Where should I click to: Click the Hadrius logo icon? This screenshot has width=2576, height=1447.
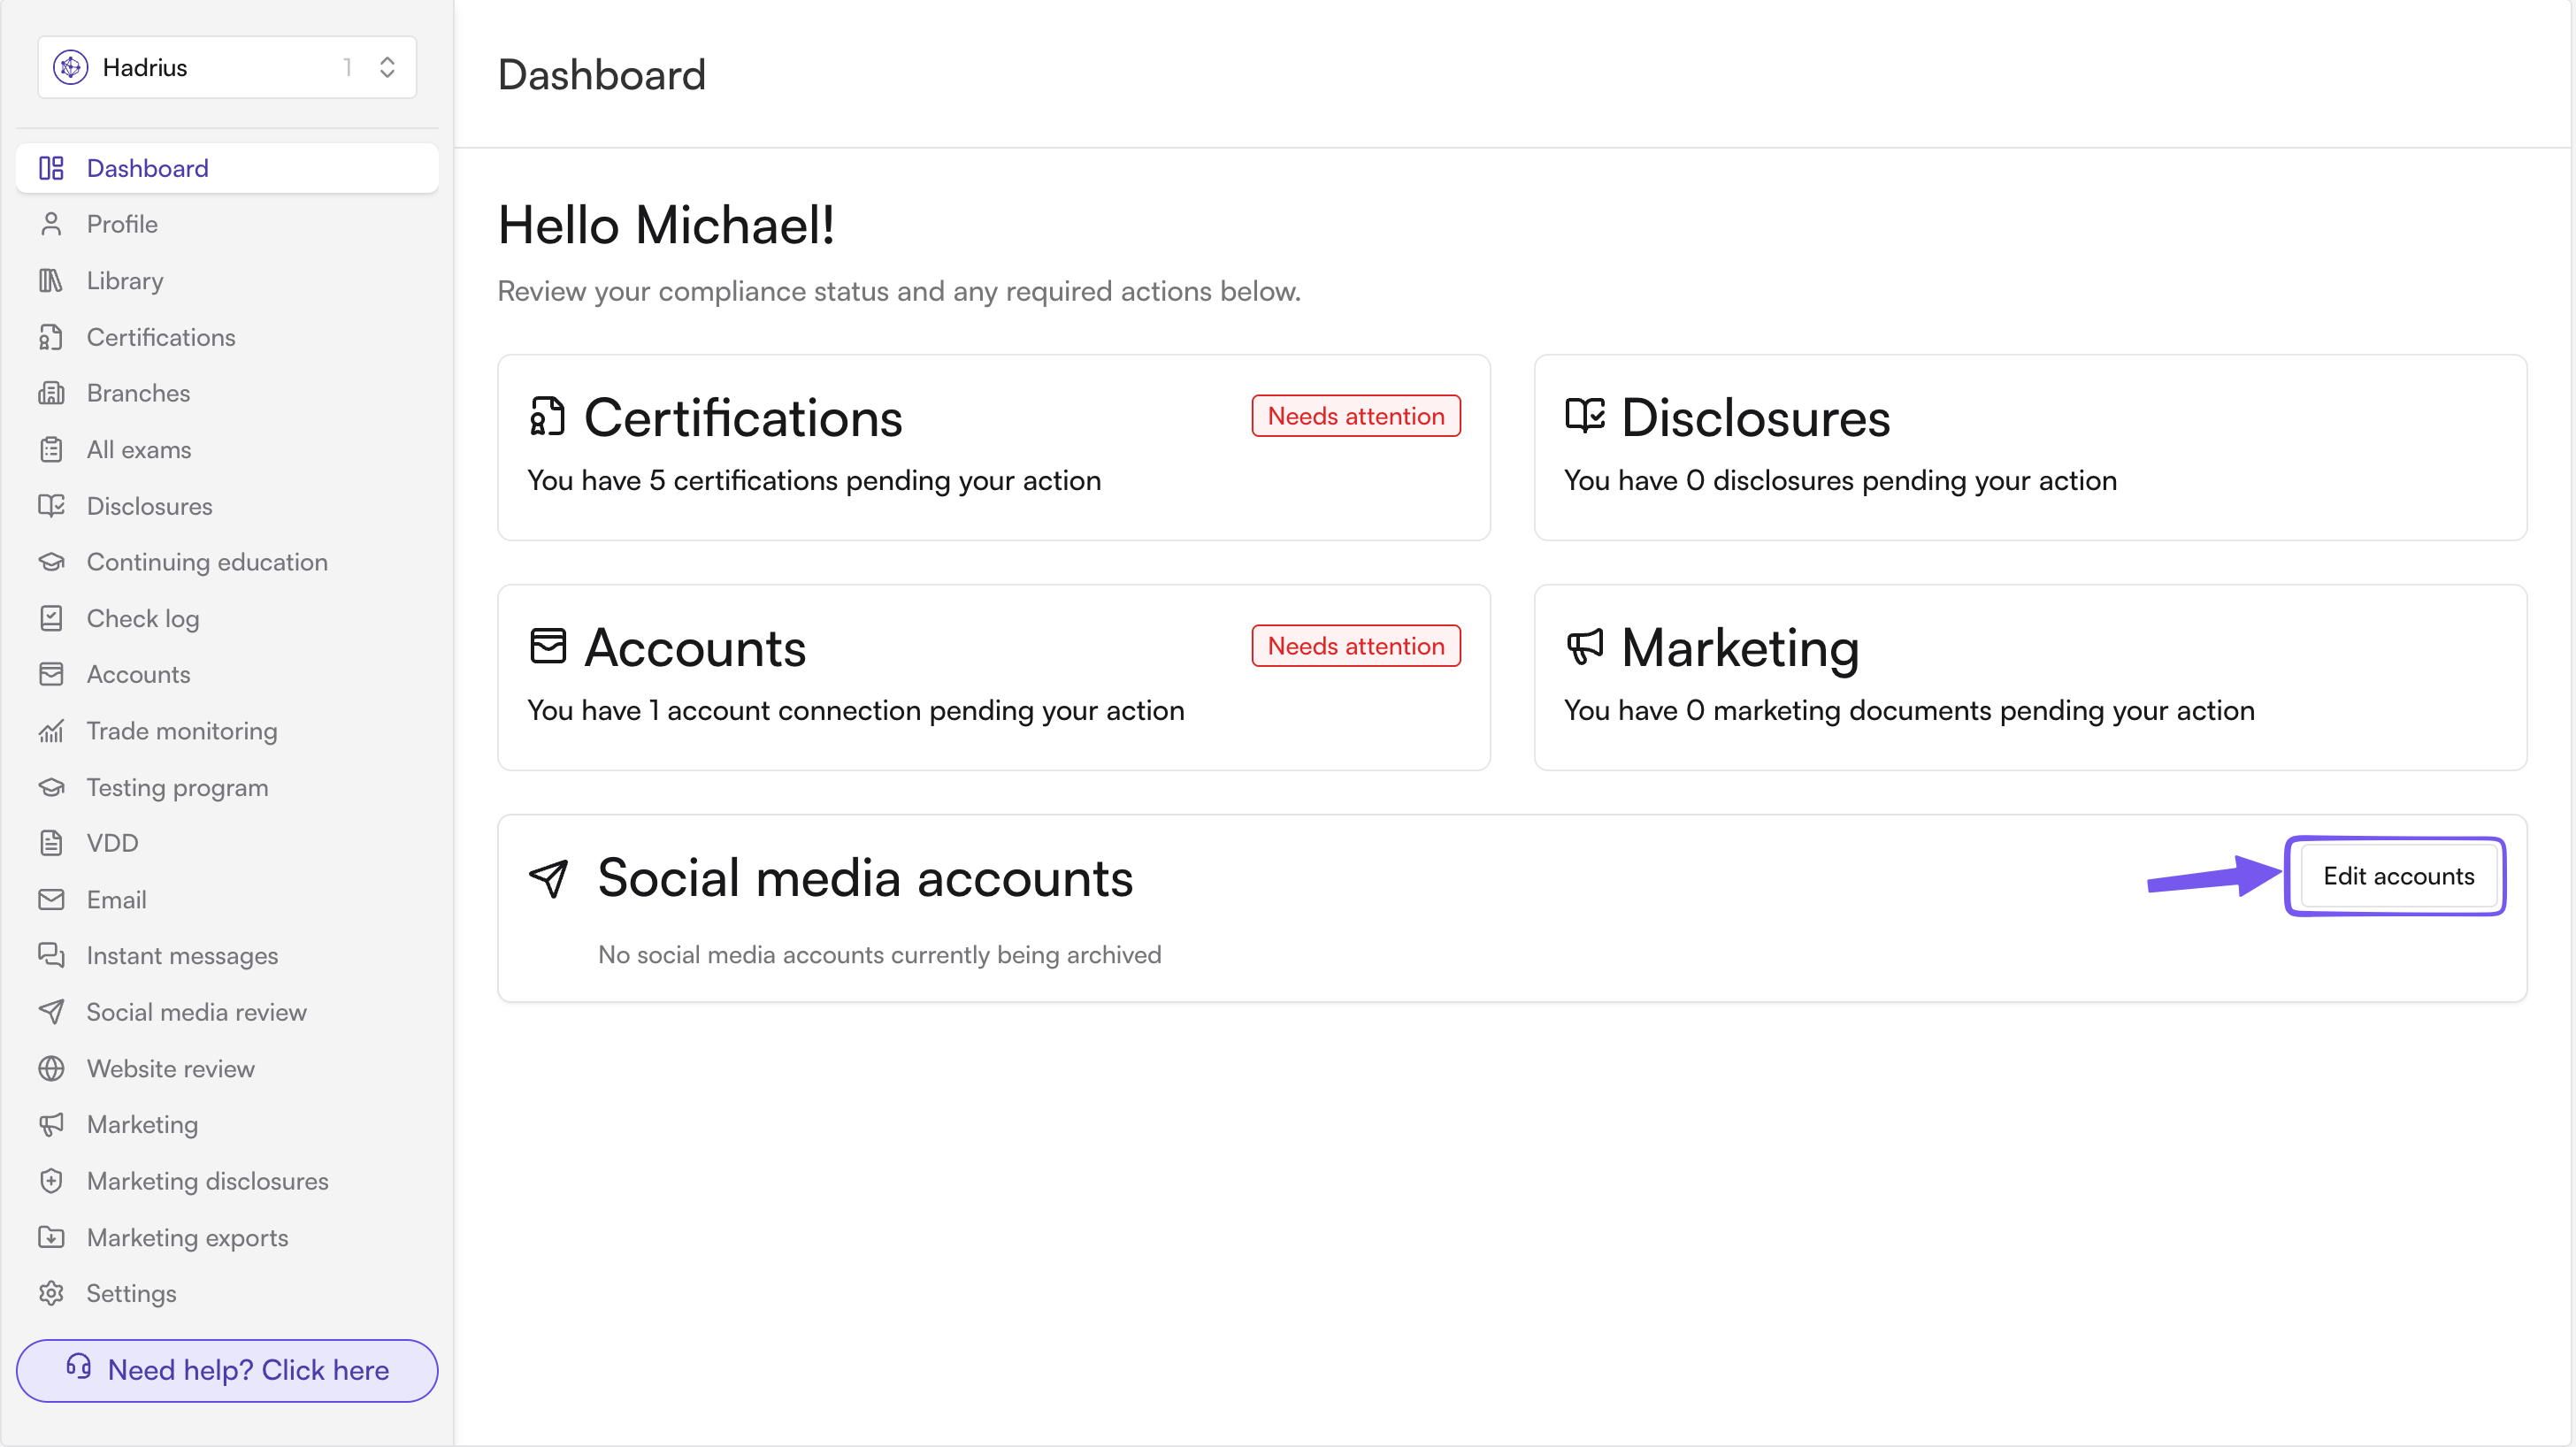70,67
